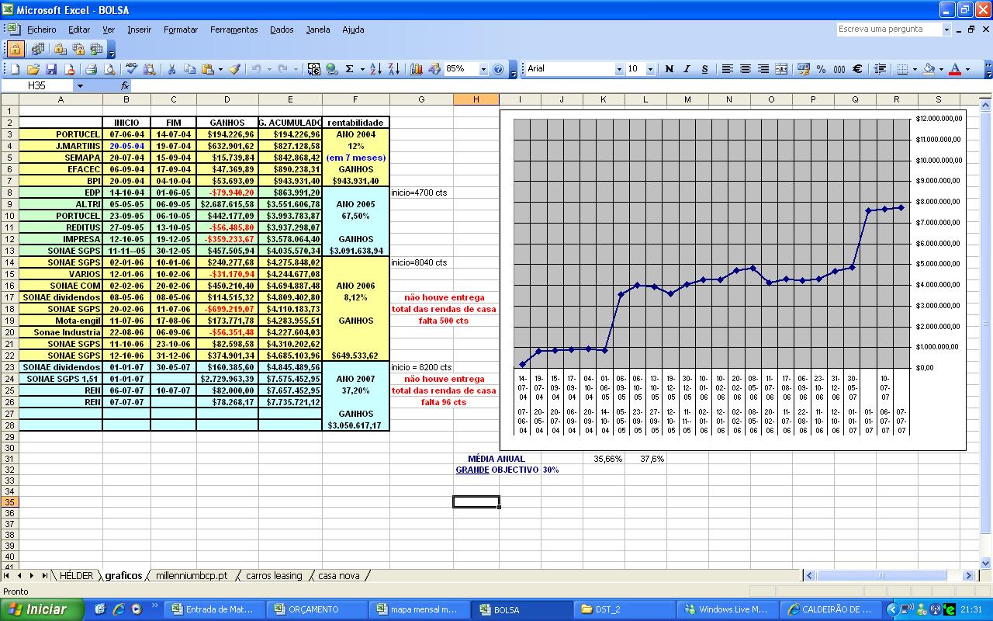
Task: Sort ascending A to Z
Action: point(375,69)
